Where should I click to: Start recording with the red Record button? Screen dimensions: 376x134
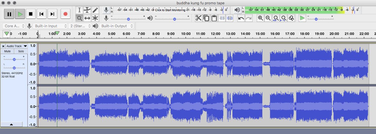pyautogui.click(x=66, y=14)
